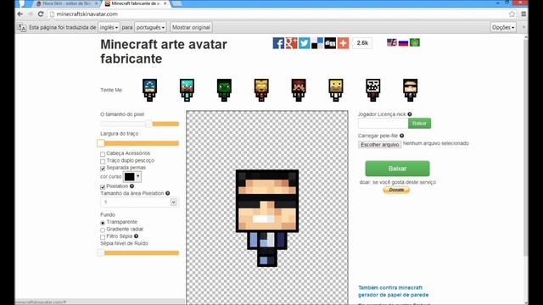This screenshot has width=543, height=305.
Task: Show help for Filtro Sépia
Action: 136,236
